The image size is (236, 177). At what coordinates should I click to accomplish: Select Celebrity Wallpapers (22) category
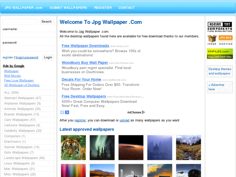coord(29,131)
